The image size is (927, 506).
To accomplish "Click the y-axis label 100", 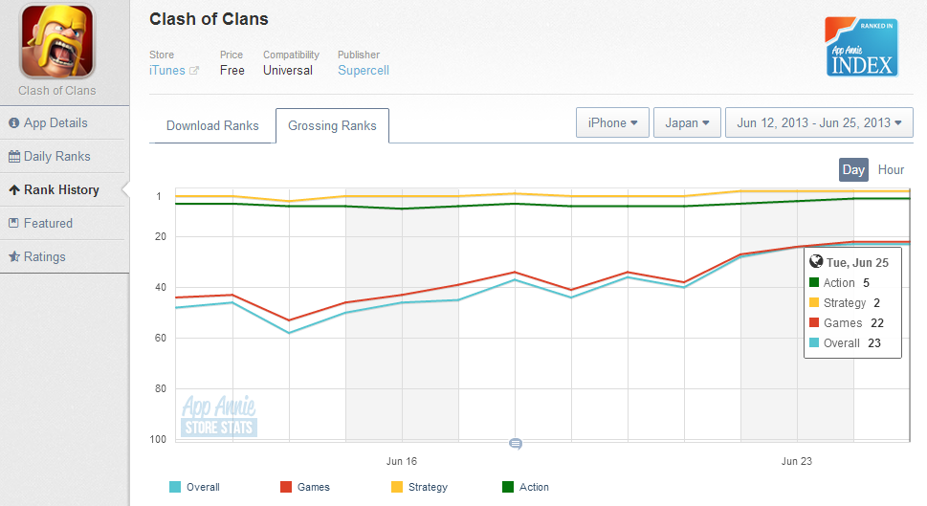I will pyautogui.click(x=158, y=439).
